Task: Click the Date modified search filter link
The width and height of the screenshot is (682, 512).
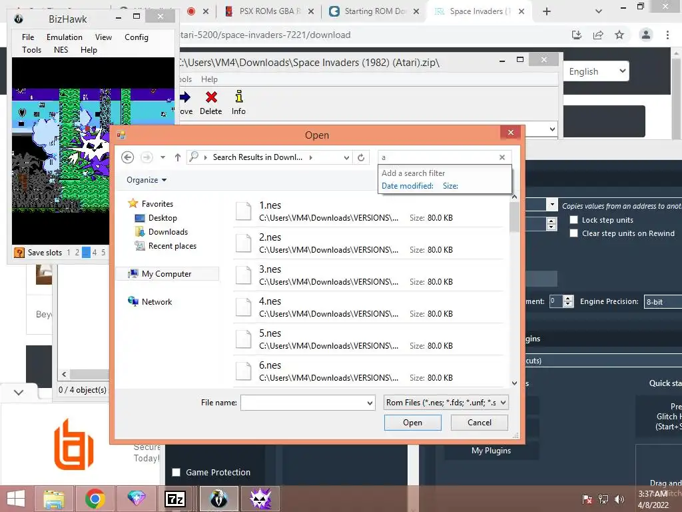Action: pyautogui.click(x=407, y=186)
